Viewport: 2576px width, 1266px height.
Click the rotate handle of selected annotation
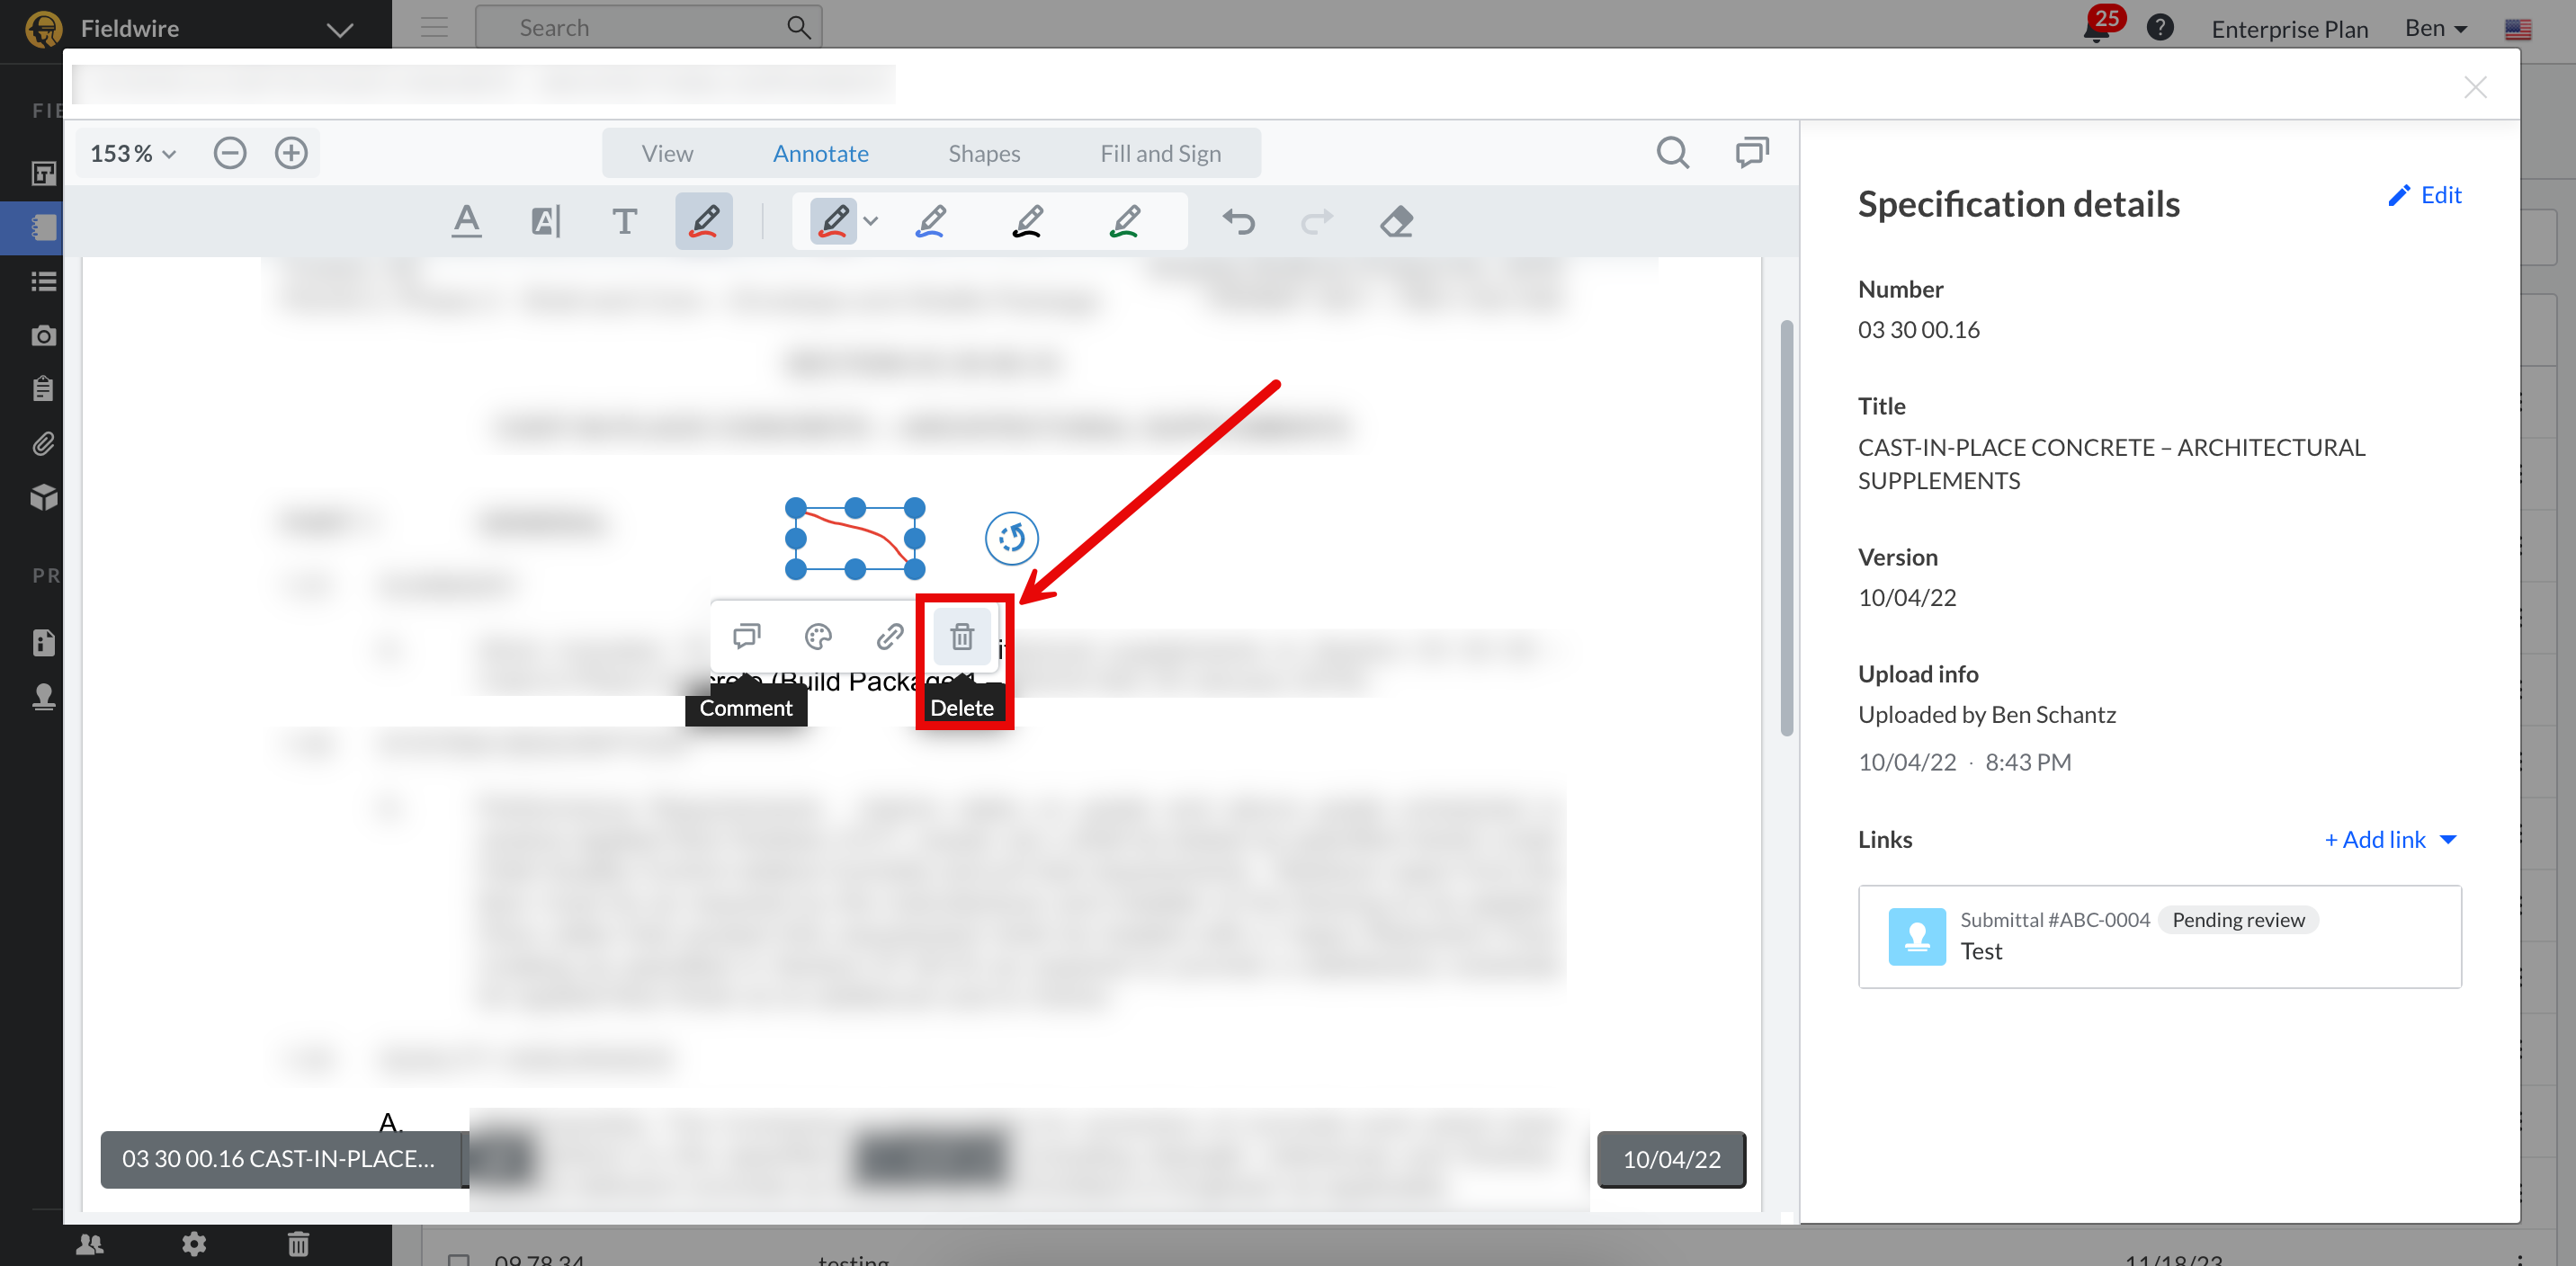1011,538
